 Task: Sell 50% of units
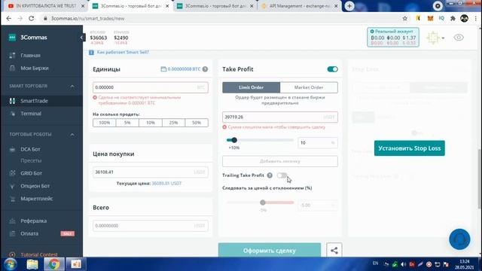coord(197,123)
